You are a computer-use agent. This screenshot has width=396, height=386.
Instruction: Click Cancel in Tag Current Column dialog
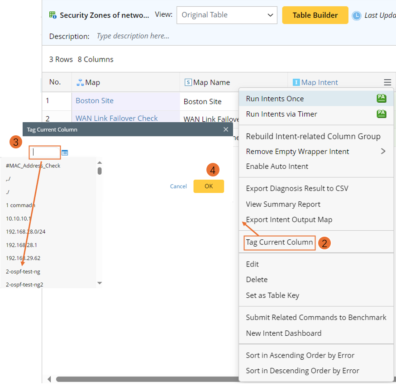pos(178,186)
